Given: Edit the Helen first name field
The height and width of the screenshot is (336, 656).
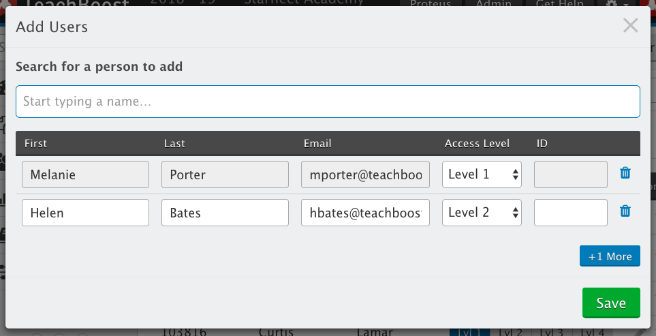Looking at the screenshot, I should pos(85,213).
